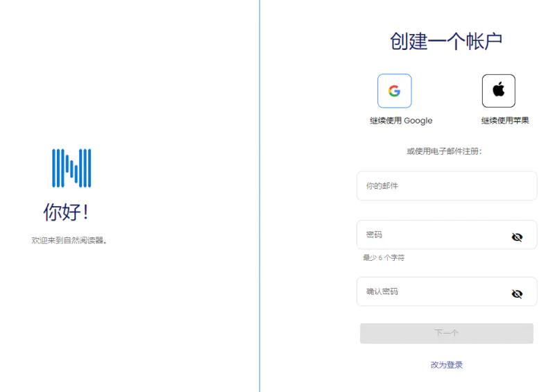Click the "或使用电子邮件注册:" caption

tap(444, 151)
